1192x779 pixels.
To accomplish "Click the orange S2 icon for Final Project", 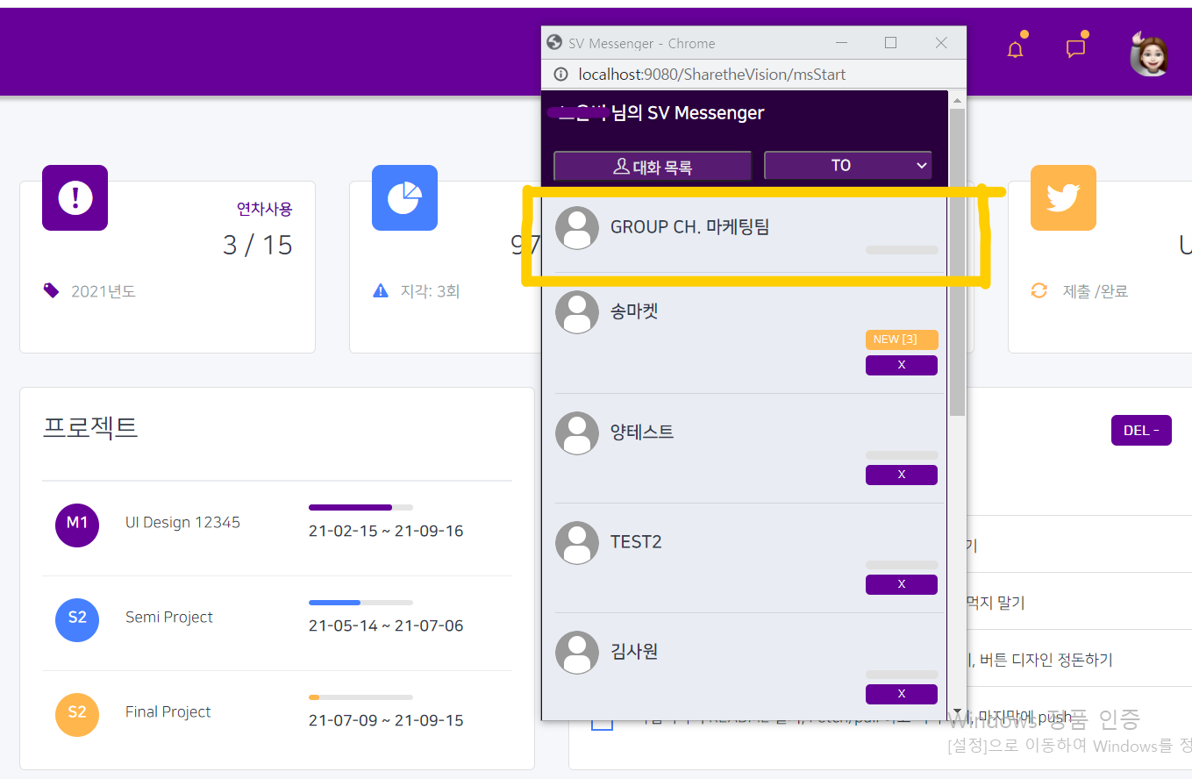I will click(77, 714).
